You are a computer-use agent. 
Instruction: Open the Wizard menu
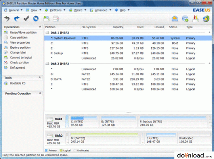pyautogui.click(x=78, y=10)
